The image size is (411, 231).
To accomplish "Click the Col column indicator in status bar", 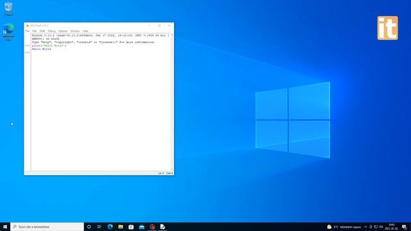I will click(170, 173).
